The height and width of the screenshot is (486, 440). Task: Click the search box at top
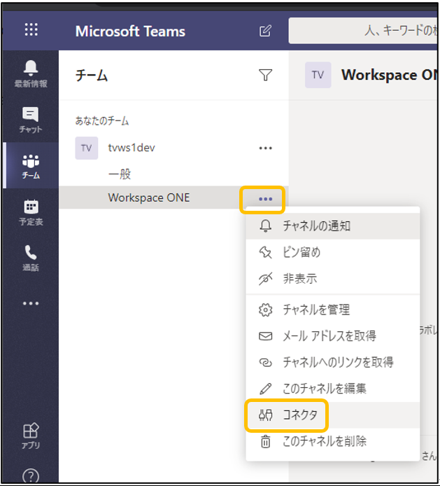(363, 31)
